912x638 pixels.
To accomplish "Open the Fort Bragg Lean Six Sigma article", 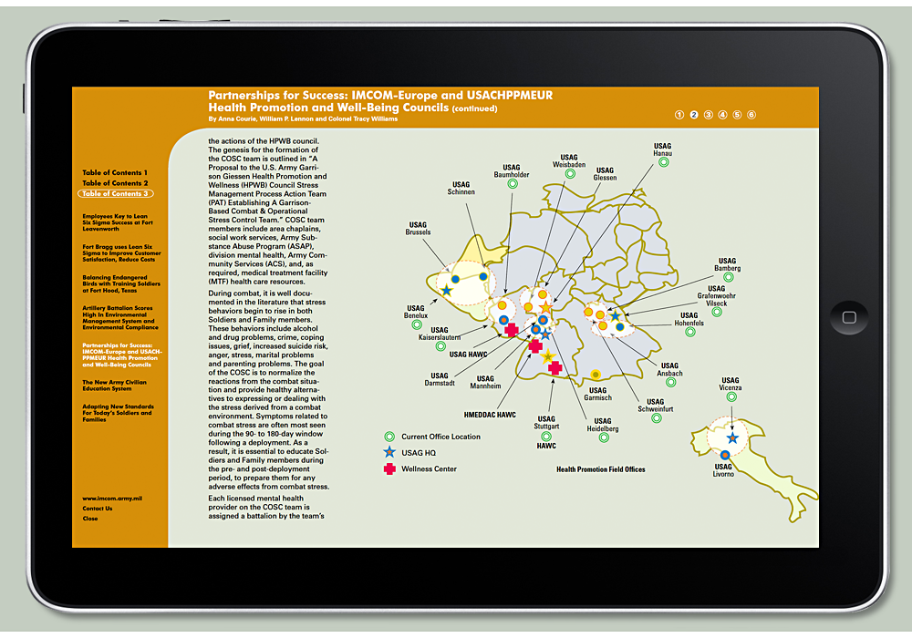I will 121,253.
